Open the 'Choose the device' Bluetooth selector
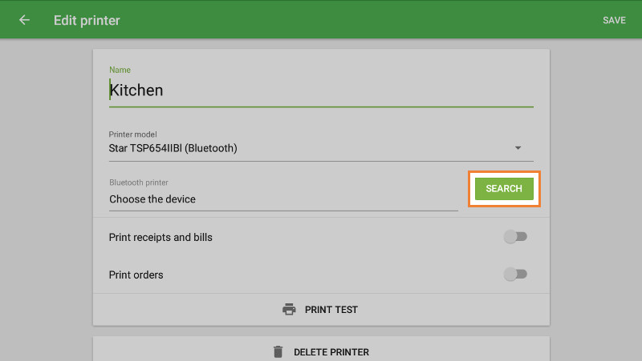This screenshot has width=642, height=361. pos(282,199)
